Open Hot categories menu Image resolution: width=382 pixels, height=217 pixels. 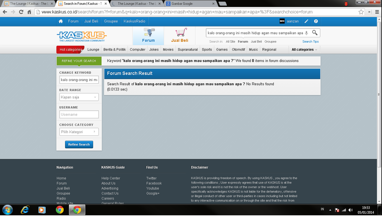[70, 50]
